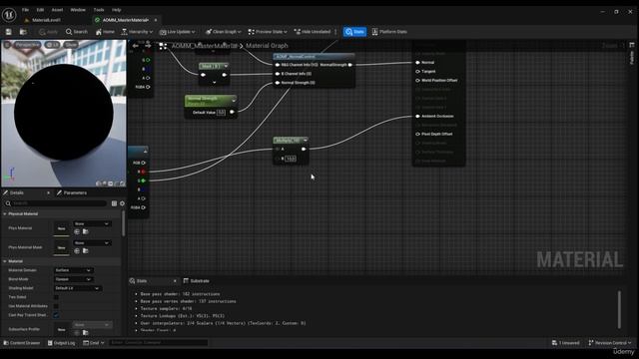
Task: Open the Window menu
Action: click(78, 10)
